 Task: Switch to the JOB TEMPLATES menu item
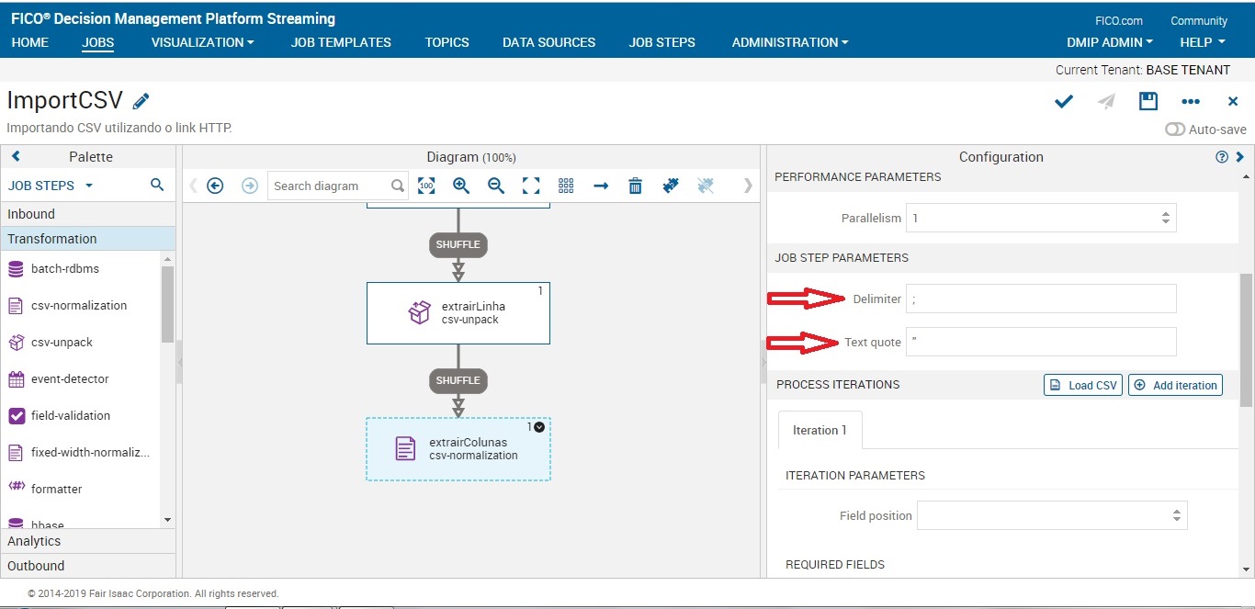click(x=341, y=42)
